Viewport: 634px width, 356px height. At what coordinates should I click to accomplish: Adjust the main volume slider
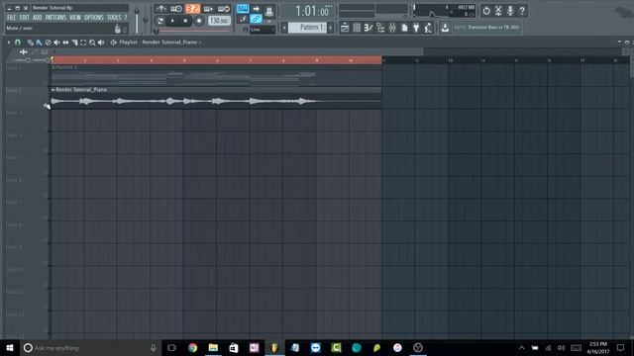tap(137, 20)
